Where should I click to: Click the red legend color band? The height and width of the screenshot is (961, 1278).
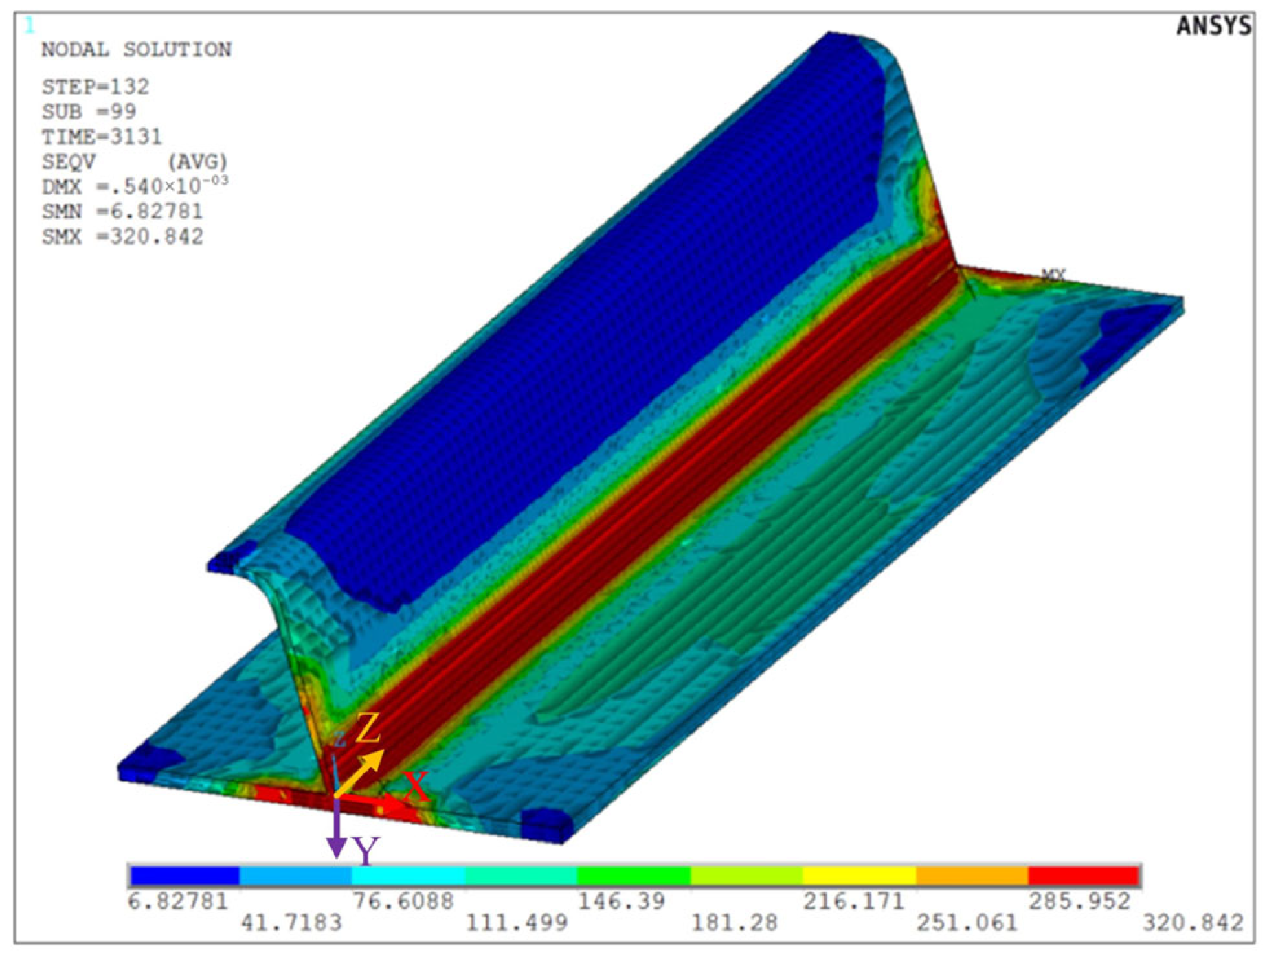click(1084, 876)
